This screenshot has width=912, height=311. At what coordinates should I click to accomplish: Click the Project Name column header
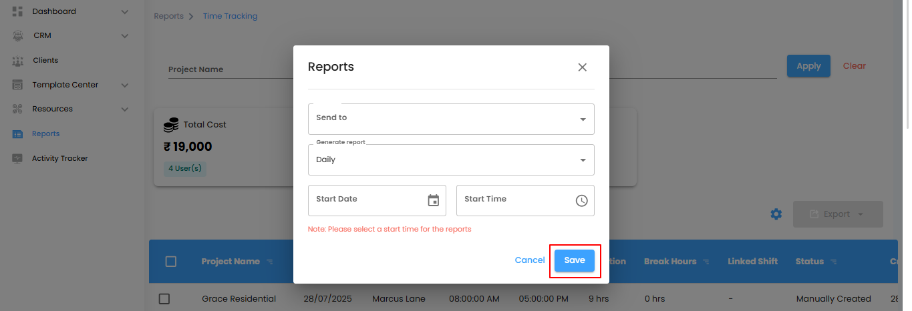click(231, 262)
